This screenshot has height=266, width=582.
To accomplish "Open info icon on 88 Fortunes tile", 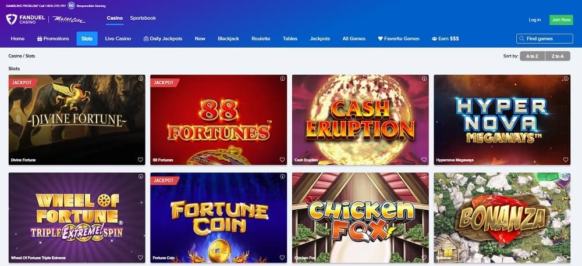I will pyautogui.click(x=282, y=78).
